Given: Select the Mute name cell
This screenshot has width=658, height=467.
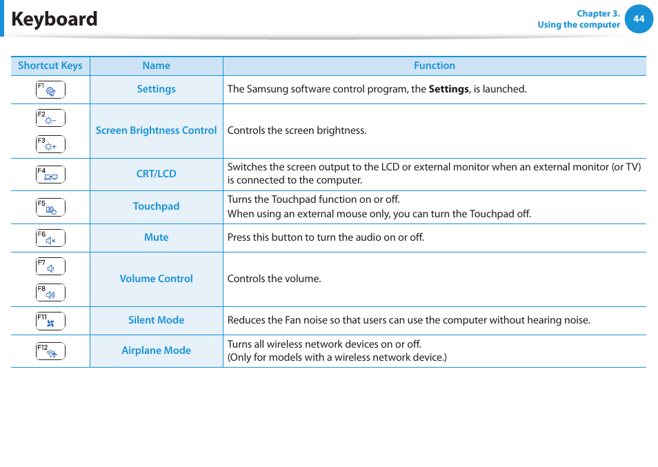Looking at the screenshot, I should (156, 238).
